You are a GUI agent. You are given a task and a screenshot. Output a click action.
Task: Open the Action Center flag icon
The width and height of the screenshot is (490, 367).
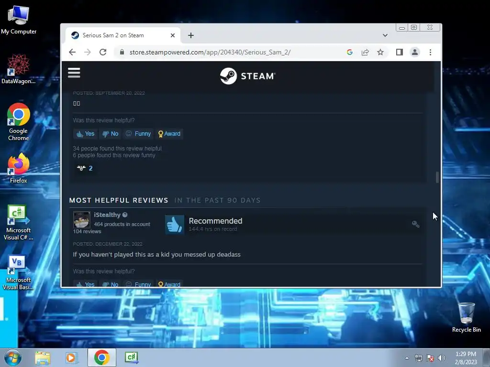click(430, 358)
